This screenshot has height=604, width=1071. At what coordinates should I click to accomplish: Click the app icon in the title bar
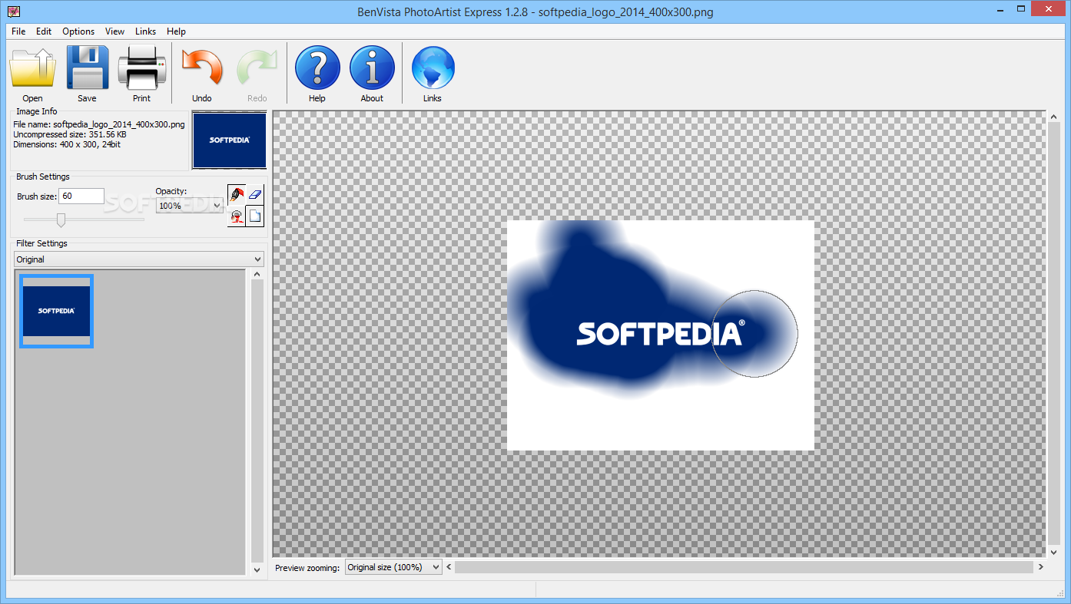[14, 11]
